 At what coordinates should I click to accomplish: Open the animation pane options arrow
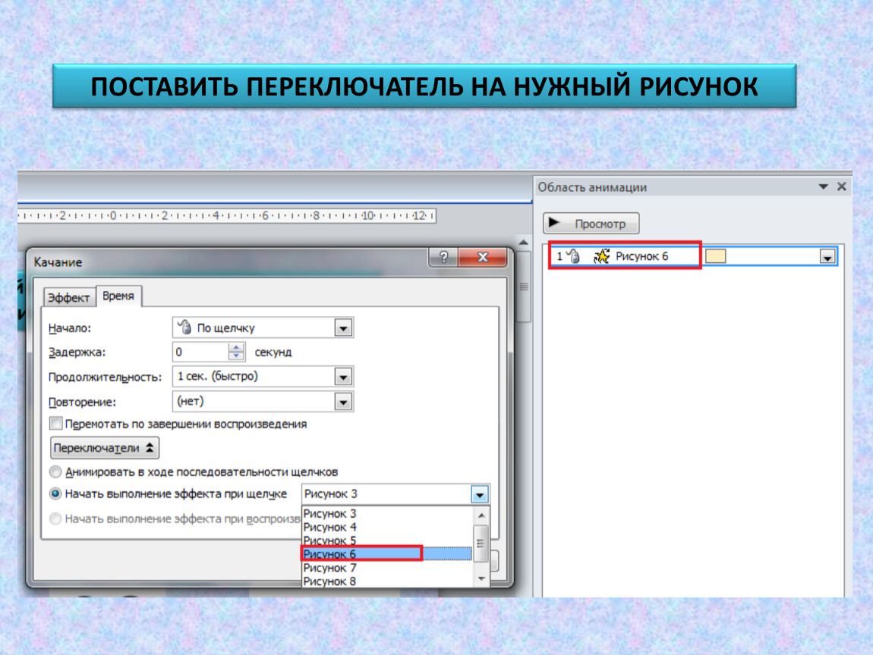[x=822, y=186]
